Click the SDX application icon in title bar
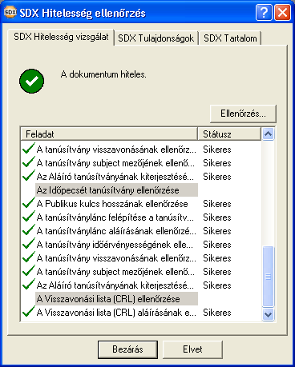295x367 pixels. click(x=10, y=13)
